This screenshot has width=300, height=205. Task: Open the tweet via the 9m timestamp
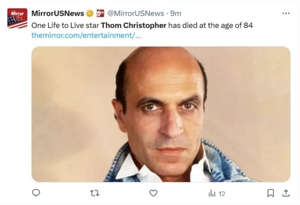coord(175,13)
